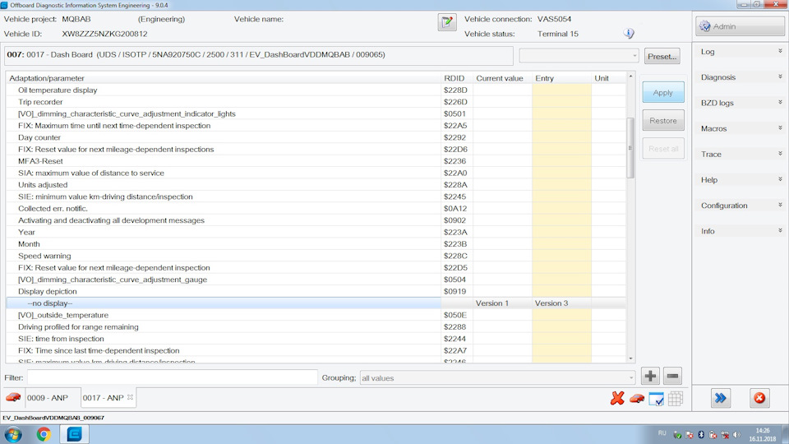
Task: Click the Action Center flag tray icon
Action: point(690,434)
